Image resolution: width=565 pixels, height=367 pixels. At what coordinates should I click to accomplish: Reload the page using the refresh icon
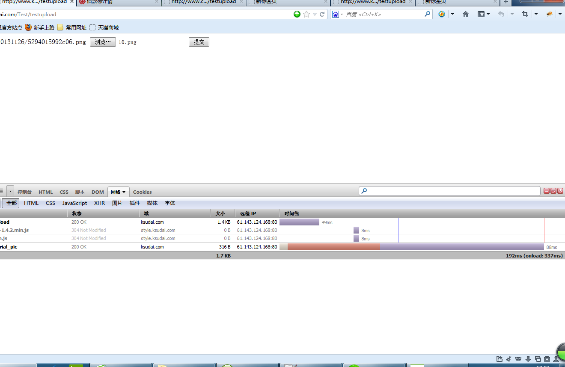[322, 14]
